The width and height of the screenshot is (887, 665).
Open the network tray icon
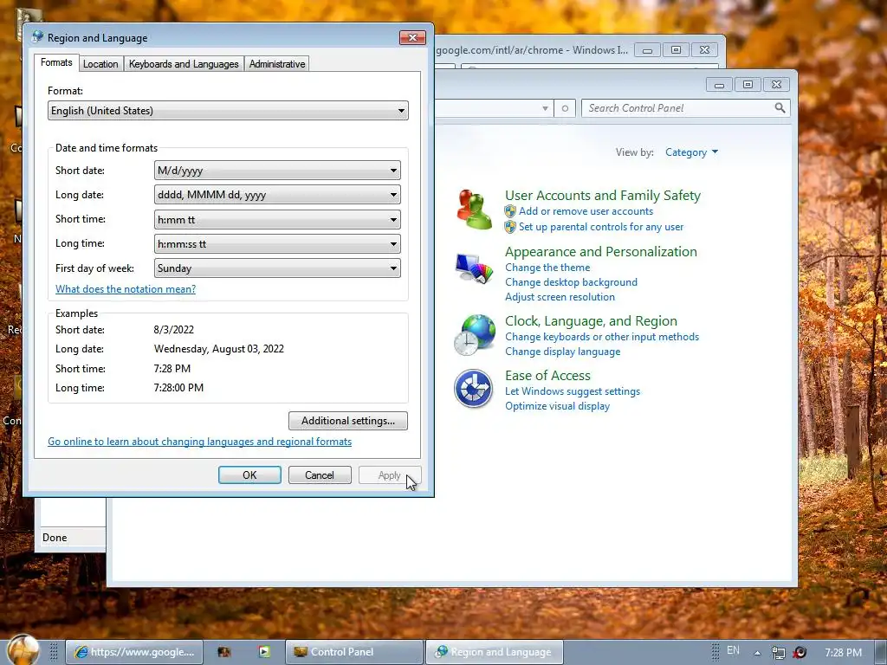(x=778, y=653)
